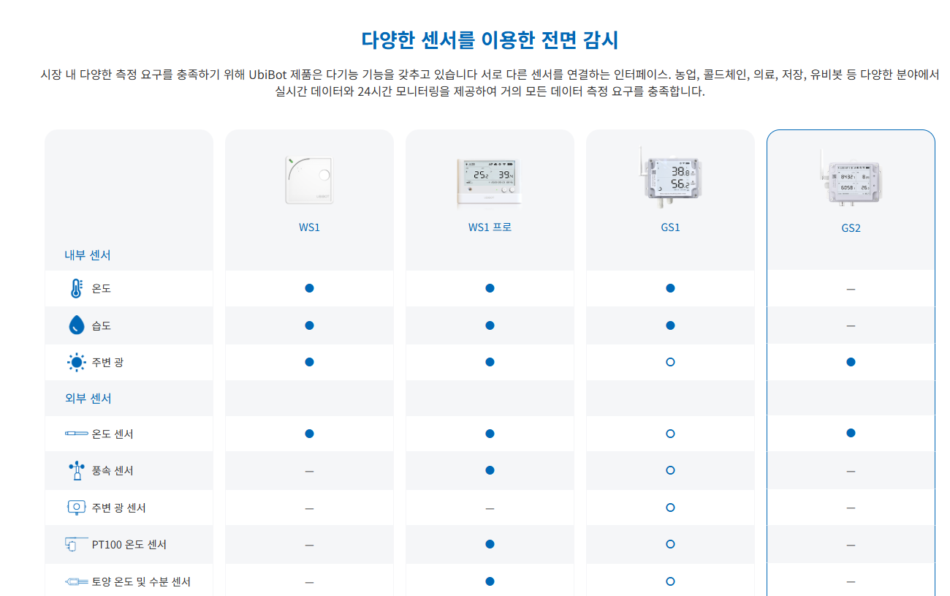Click the probe icon for 온도 센서

click(x=77, y=434)
